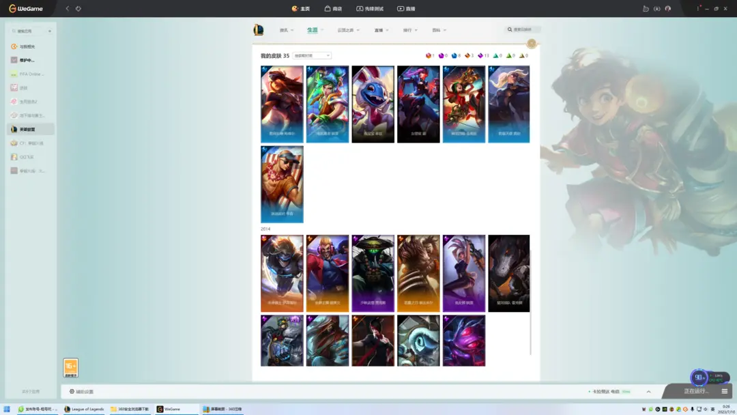Select 英雄联盟 in the sidebar
Image resolution: width=737 pixels, height=415 pixels.
tap(31, 129)
